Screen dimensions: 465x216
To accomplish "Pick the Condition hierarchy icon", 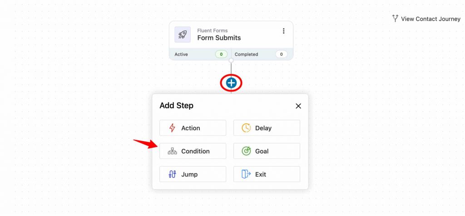I will pyautogui.click(x=172, y=151).
